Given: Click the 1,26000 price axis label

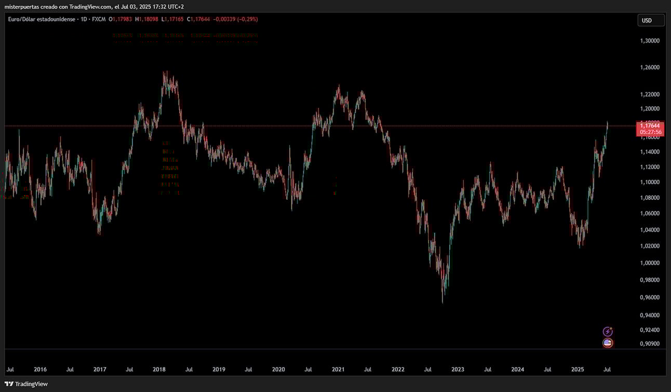Looking at the screenshot, I should (649, 67).
